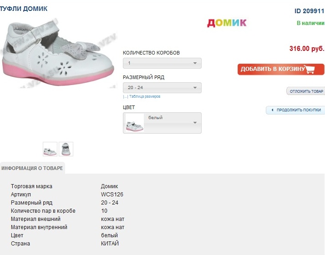Open the Таблица размеров link
The height and width of the screenshot is (255, 325).
pyautogui.click(x=145, y=96)
